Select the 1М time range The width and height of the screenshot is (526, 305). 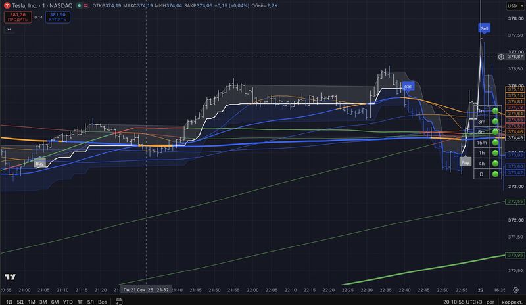click(32, 302)
